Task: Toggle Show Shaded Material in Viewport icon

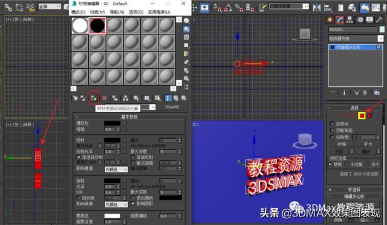Action: (x=157, y=98)
